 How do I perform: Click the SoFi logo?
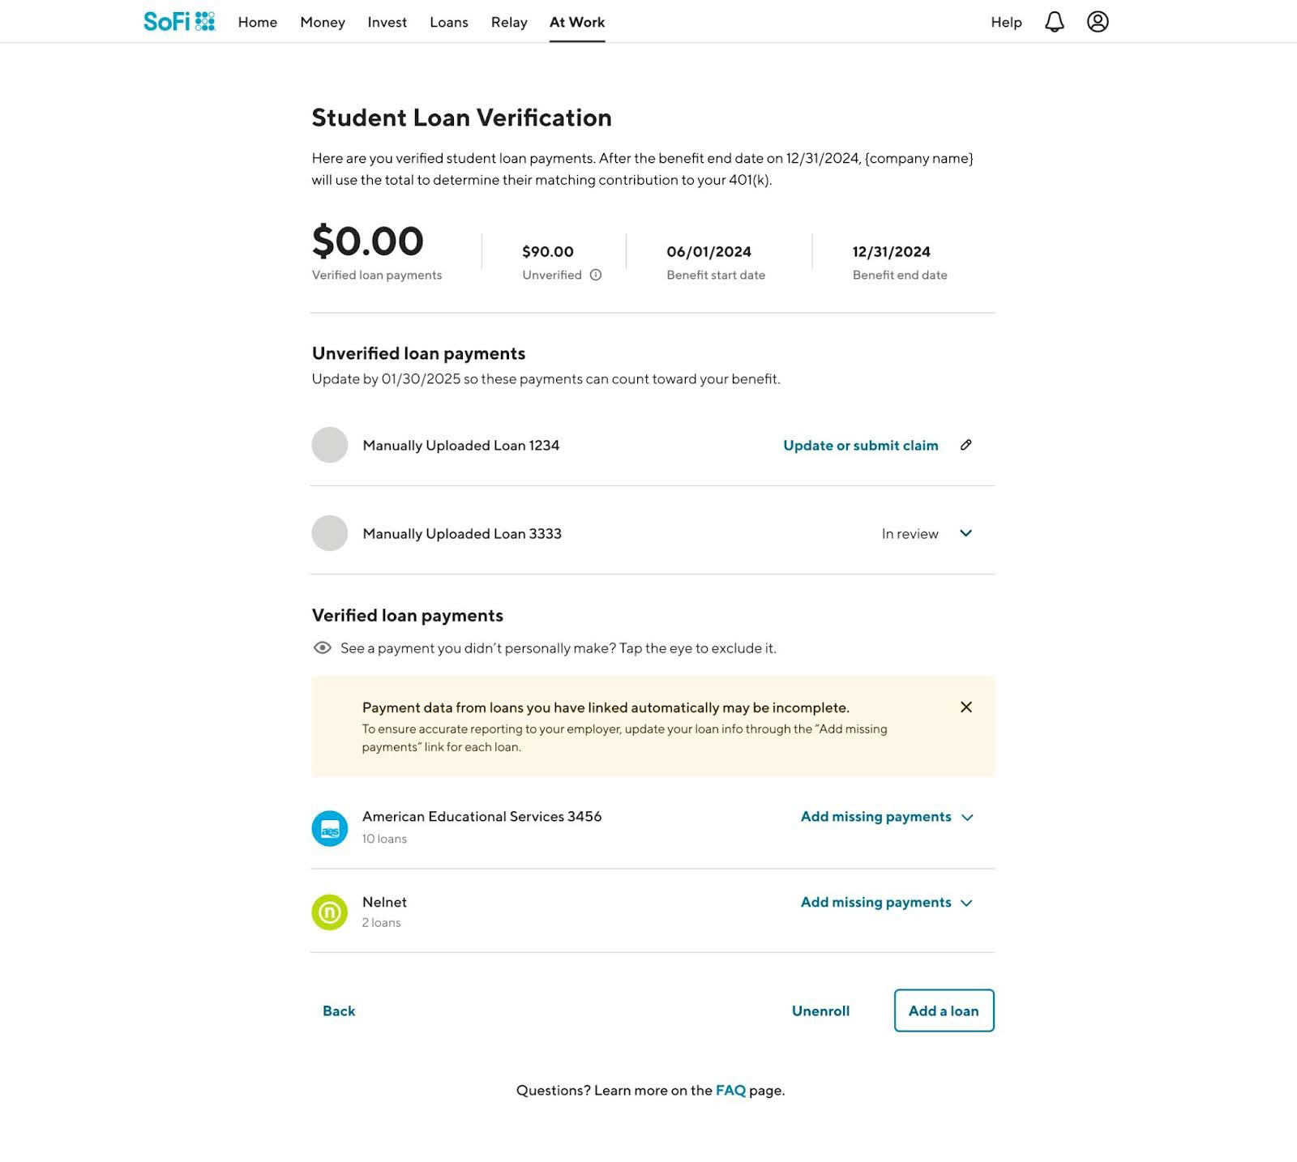pyautogui.click(x=179, y=22)
